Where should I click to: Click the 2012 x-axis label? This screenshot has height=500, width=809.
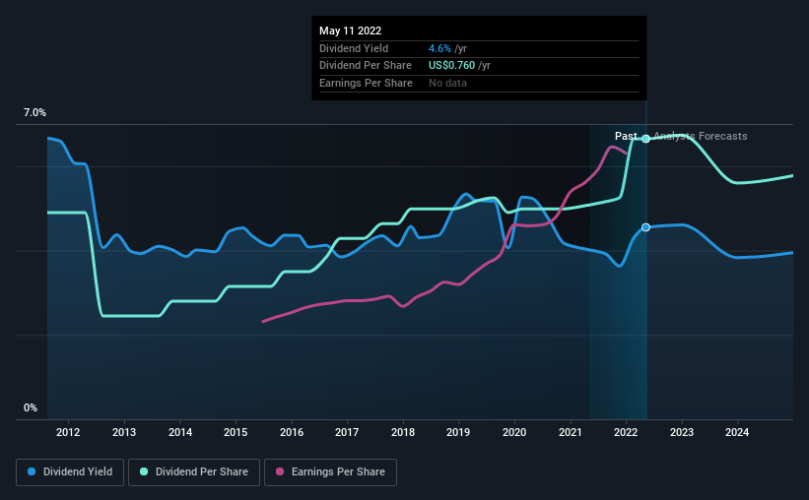pyautogui.click(x=68, y=432)
